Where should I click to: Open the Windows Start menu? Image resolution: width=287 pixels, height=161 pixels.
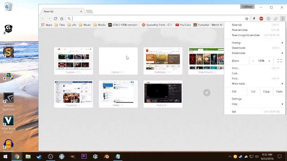click(x=5, y=157)
